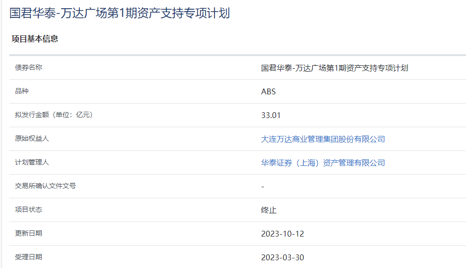This screenshot has height=268, width=466.
Task: Click the 项目状态 row label
Action: pos(29,209)
